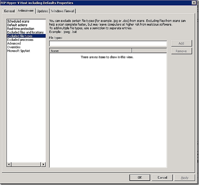Click the Cancel button
This screenshot has width=199, height=185.
coord(162,178)
